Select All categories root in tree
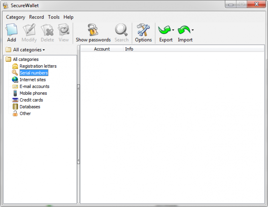 point(26,59)
